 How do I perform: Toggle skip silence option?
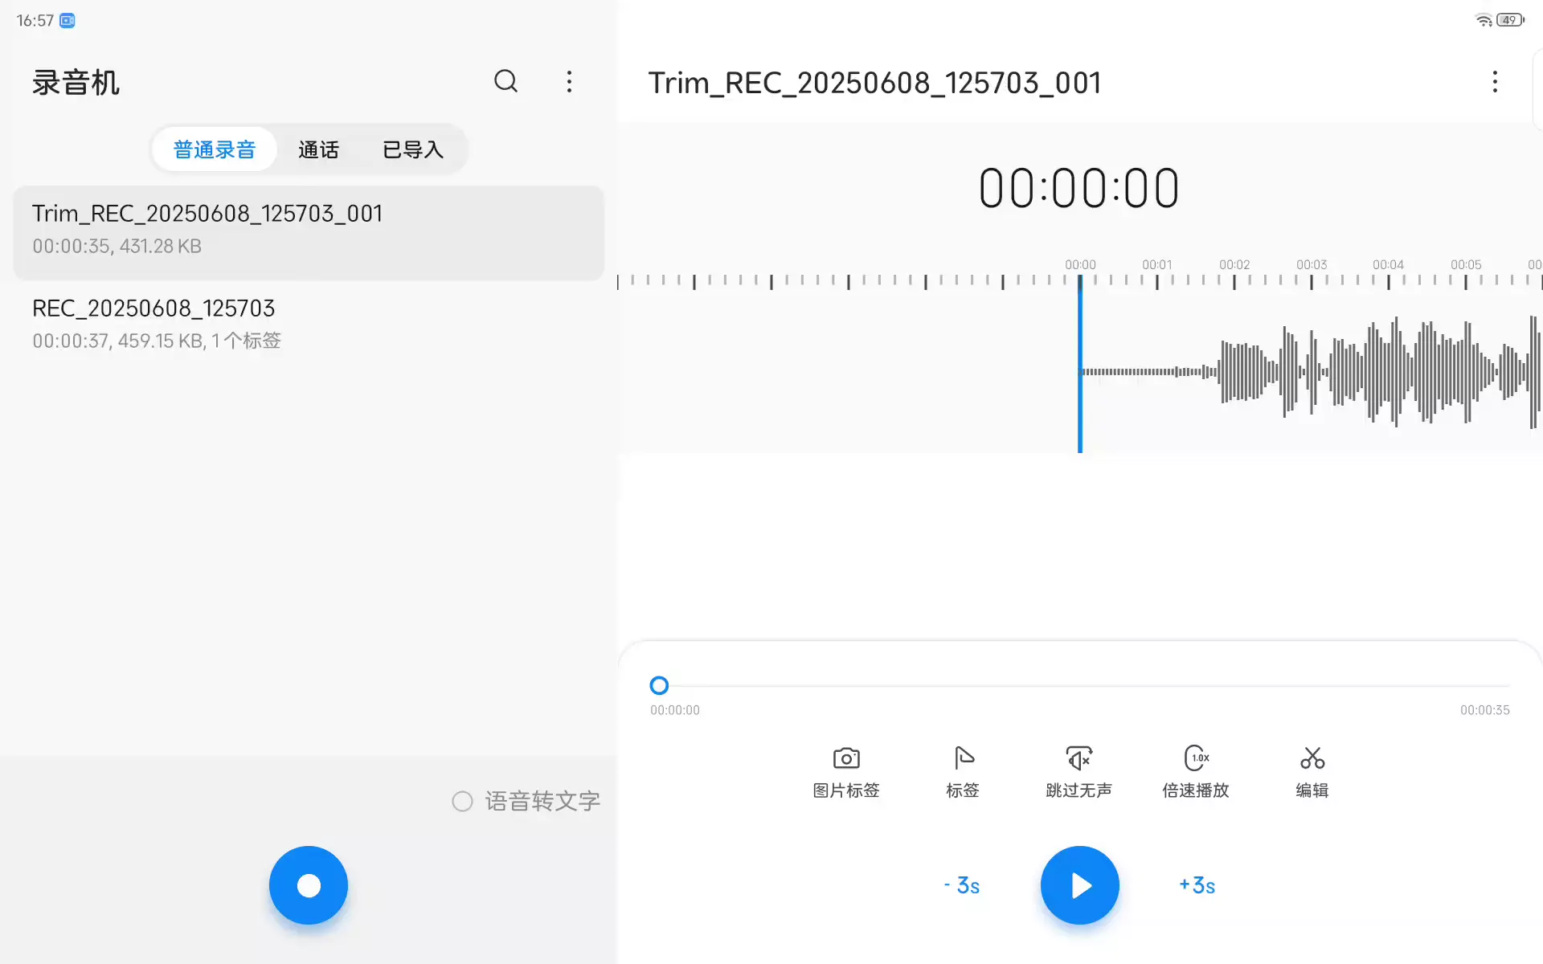[x=1078, y=758]
